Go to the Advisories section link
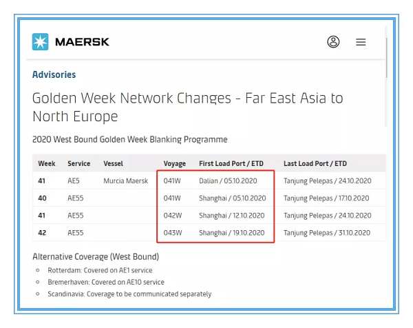413x328 pixels. tap(54, 74)
